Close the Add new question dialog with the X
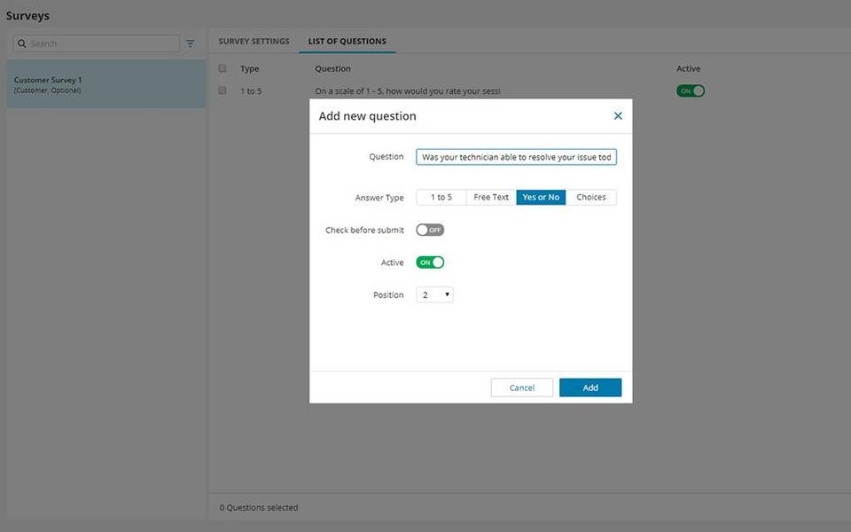851x532 pixels. (x=618, y=115)
